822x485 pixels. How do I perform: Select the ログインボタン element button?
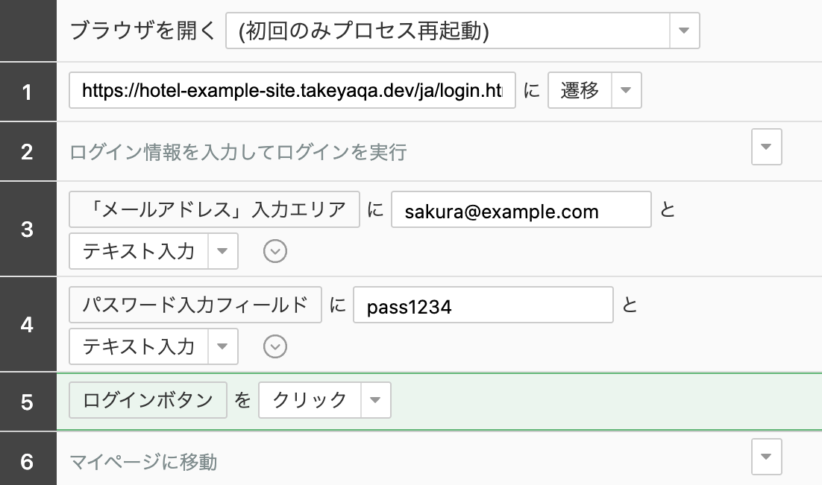(148, 400)
